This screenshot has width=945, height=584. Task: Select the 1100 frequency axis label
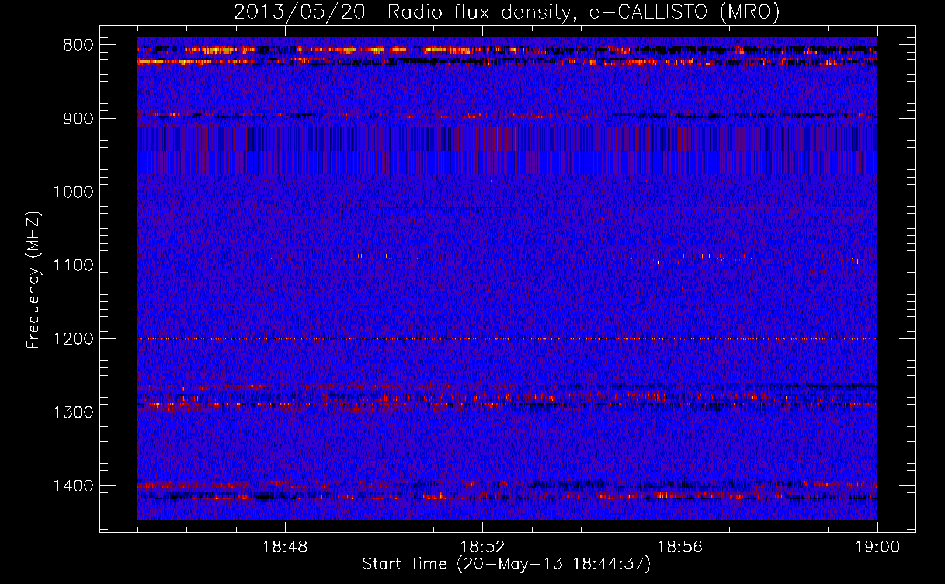(73, 266)
